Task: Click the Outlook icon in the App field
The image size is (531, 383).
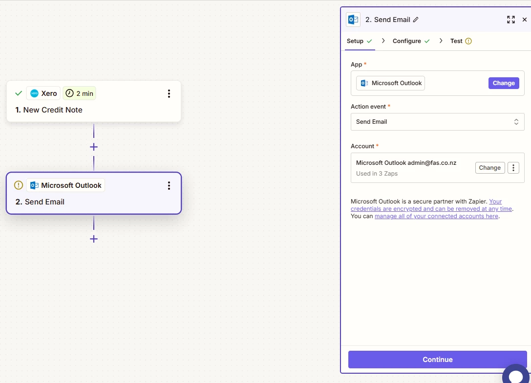Action: pos(364,83)
